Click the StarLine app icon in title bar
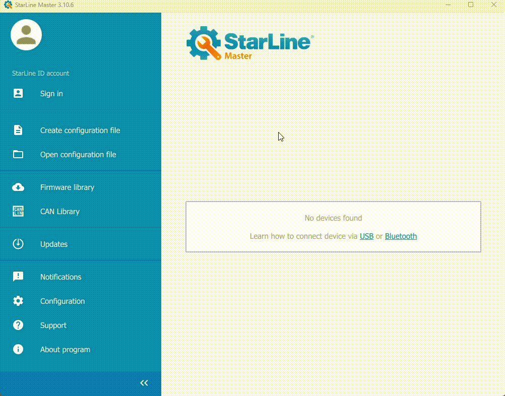 click(8, 5)
